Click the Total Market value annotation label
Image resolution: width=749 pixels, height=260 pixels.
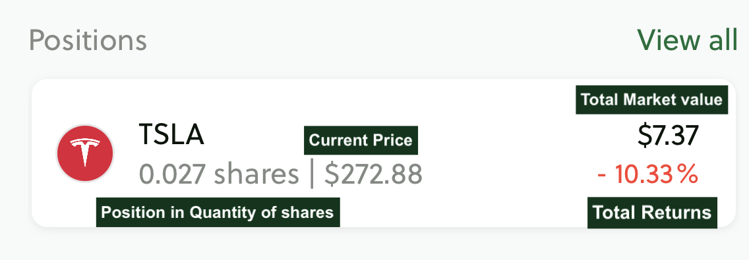pyautogui.click(x=651, y=99)
